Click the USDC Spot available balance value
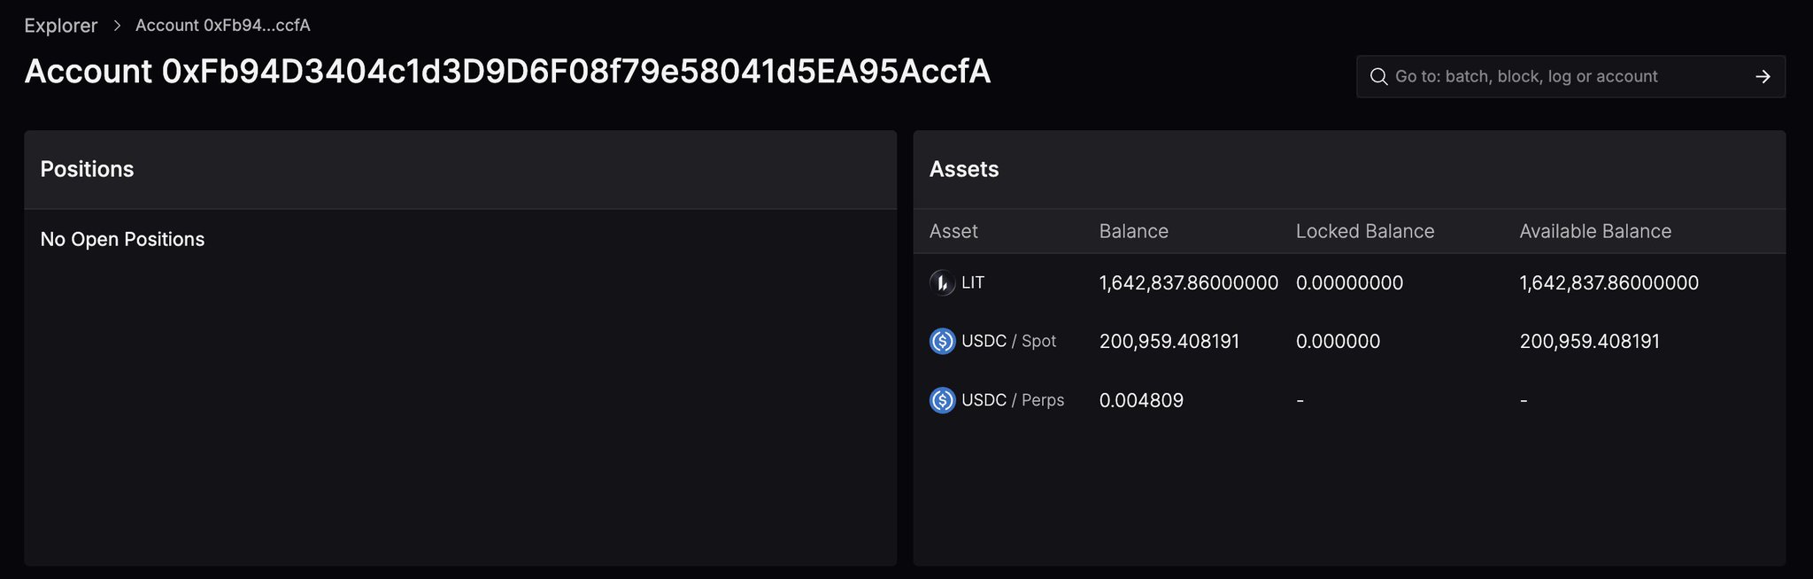The image size is (1813, 579). [x=1589, y=342]
